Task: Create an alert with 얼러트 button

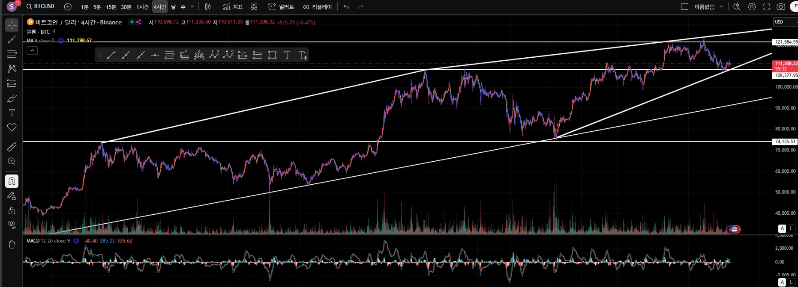Action: point(281,7)
